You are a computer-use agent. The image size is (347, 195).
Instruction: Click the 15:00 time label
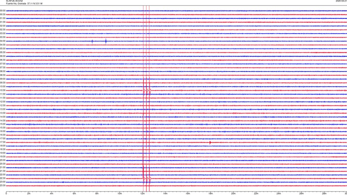pyautogui.click(x=3, y=124)
